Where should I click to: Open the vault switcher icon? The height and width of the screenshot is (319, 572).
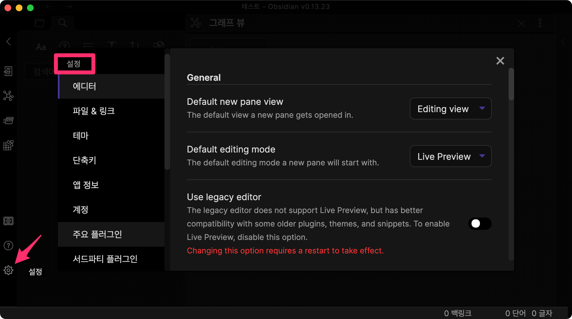tap(8, 221)
